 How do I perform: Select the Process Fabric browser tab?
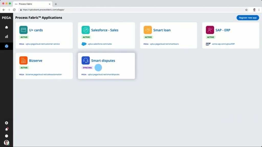tap(32, 4)
